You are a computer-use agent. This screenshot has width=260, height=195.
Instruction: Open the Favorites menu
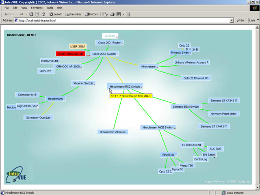pyautogui.click(x=37, y=8)
